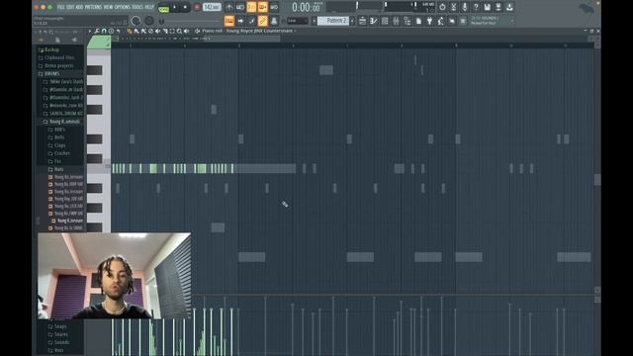Toggle the Record button

[x=197, y=7]
